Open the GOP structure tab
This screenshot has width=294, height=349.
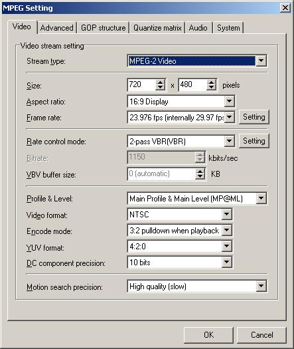point(103,28)
